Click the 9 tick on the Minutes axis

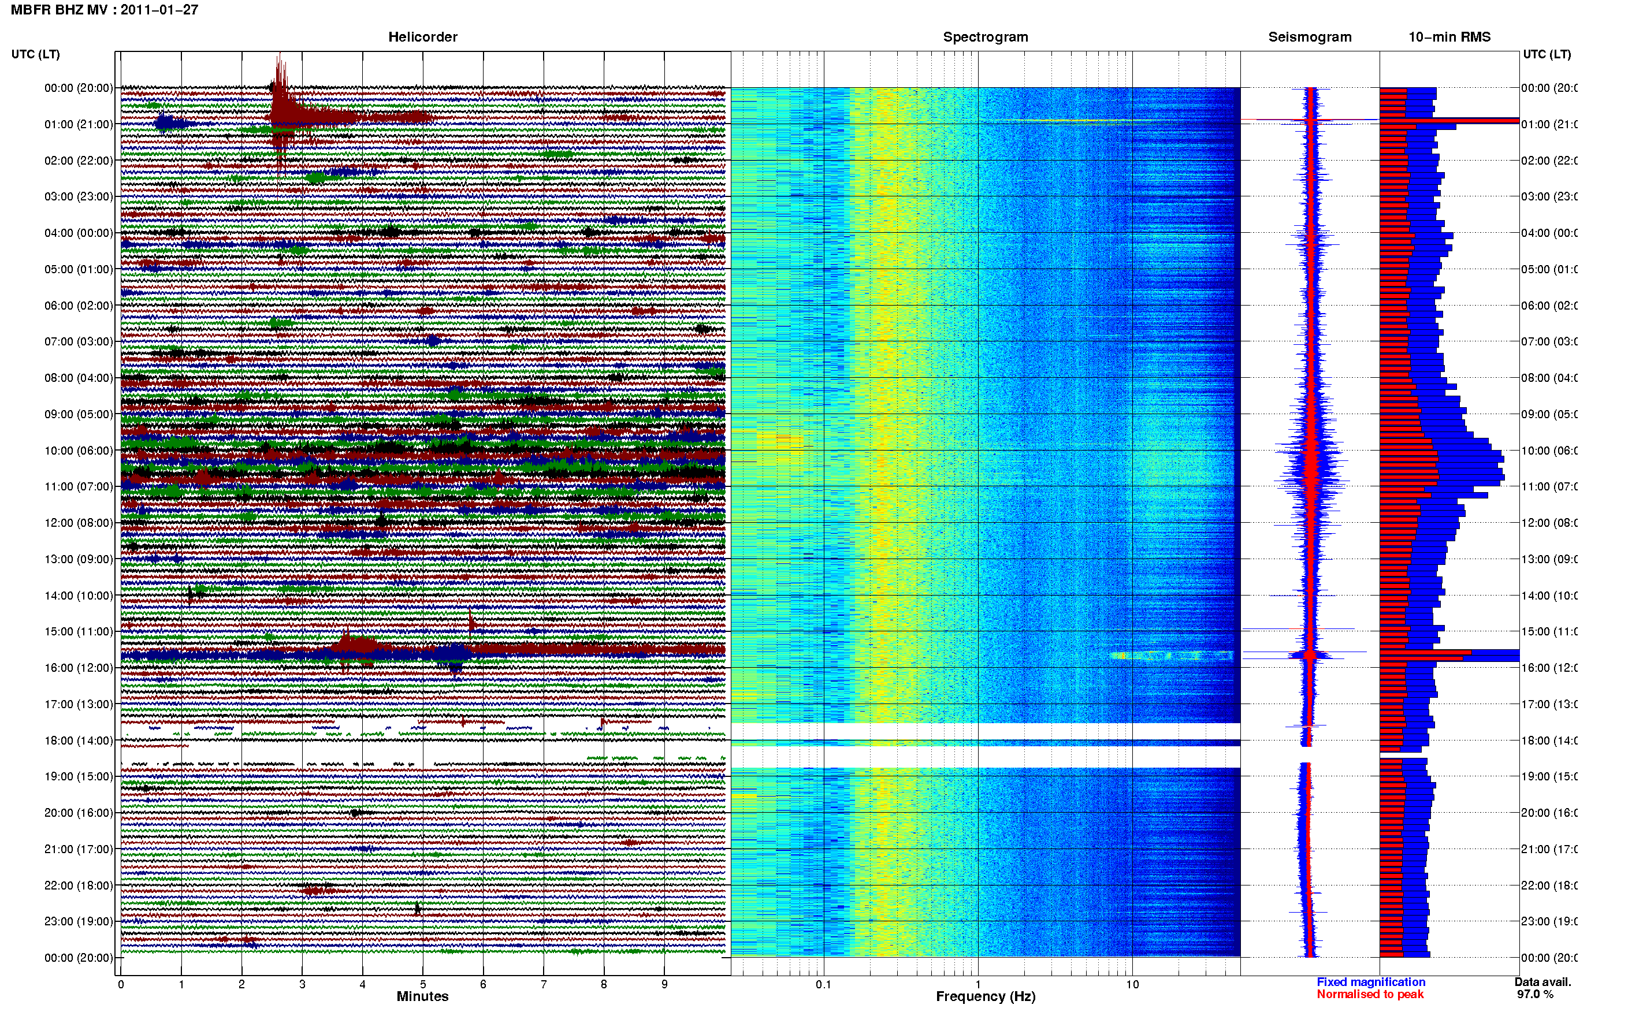point(664,984)
